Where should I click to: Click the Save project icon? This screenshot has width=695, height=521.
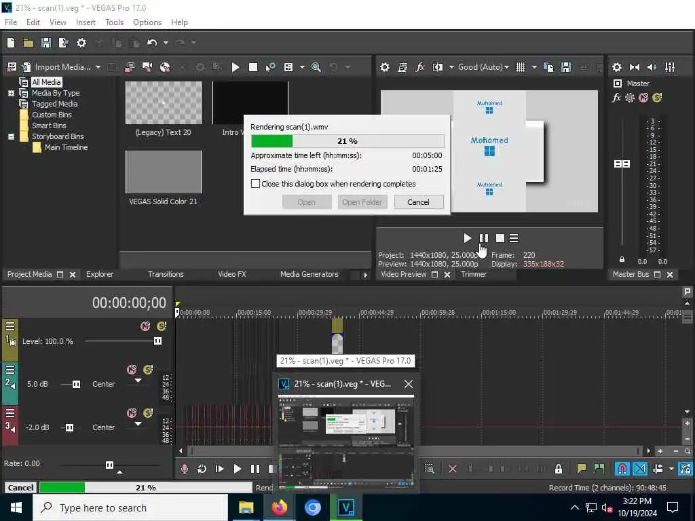point(45,43)
